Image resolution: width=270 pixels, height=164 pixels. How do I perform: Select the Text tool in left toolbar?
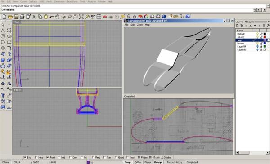(3, 95)
